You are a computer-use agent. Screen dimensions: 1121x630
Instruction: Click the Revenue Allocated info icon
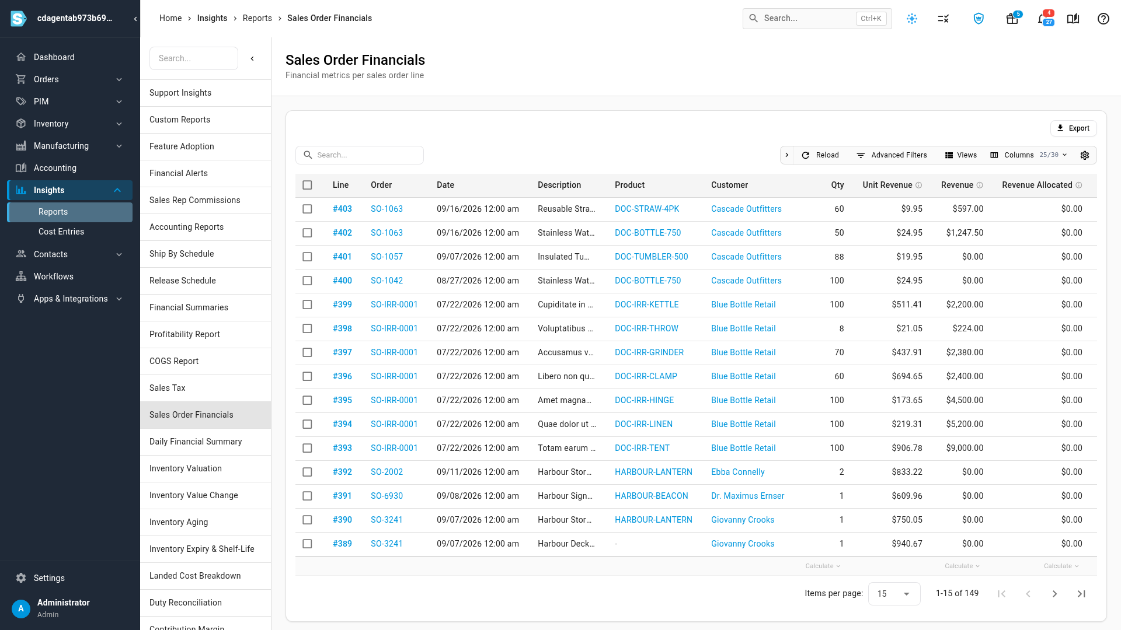click(1079, 185)
